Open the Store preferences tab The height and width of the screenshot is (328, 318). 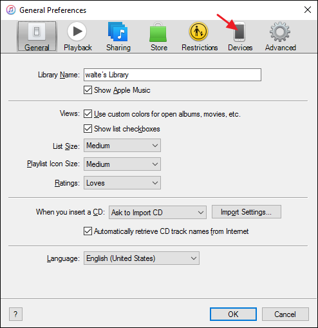[158, 37]
